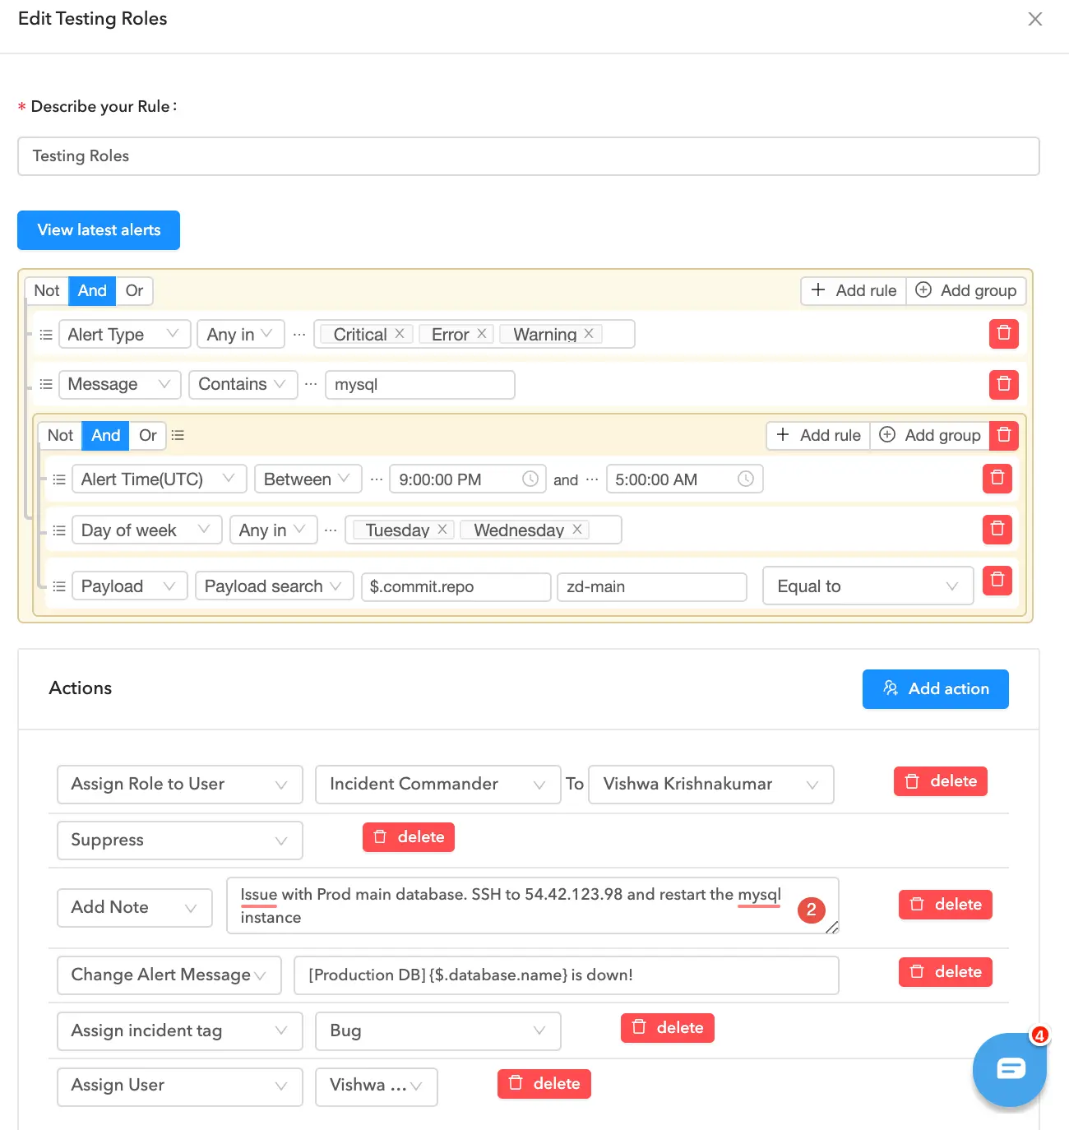This screenshot has height=1130, width=1069.
Task: Remove the Critical tag from Alert Type
Action: (400, 333)
